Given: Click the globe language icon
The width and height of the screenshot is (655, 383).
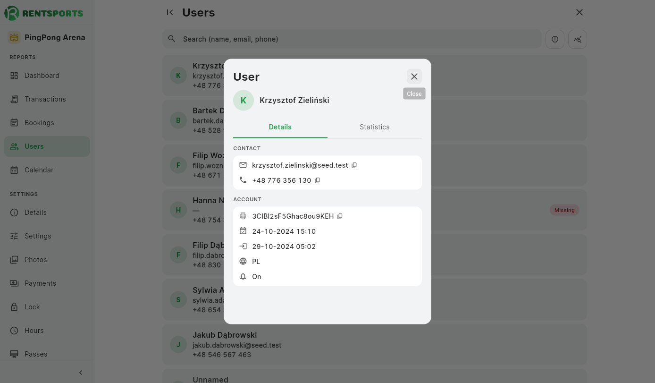Looking at the screenshot, I should click(x=243, y=261).
